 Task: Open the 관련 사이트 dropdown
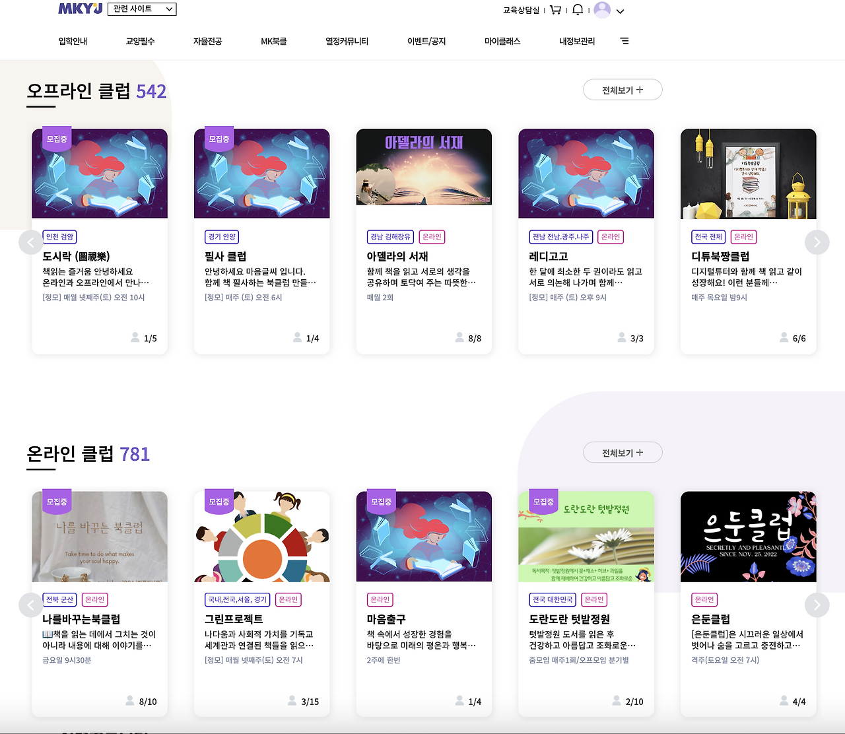pos(142,9)
